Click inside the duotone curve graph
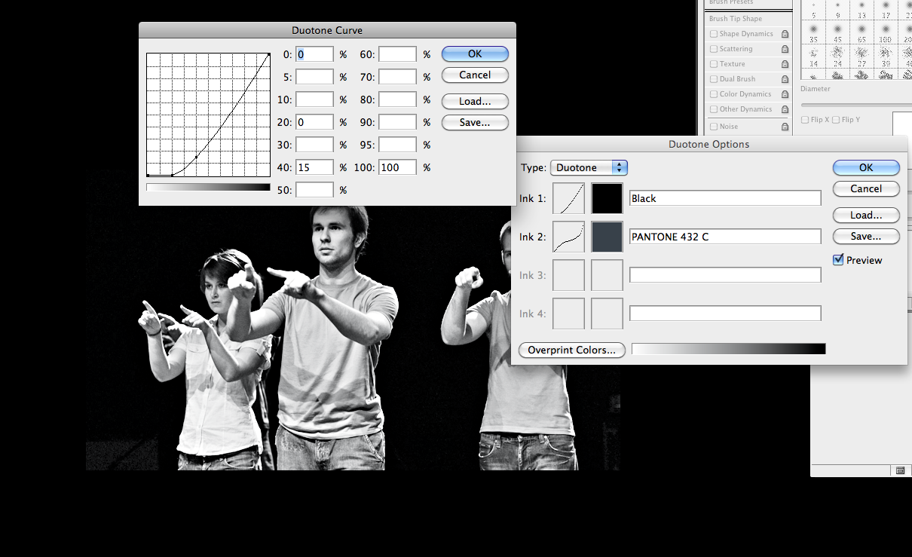Image resolution: width=912 pixels, height=557 pixels. click(x=208, y=115)
